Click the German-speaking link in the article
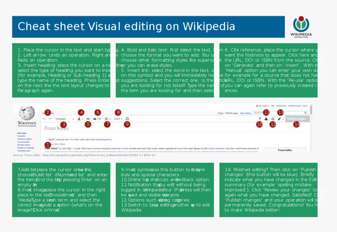This screenshot has width=337, height=232. click(102, 148)
